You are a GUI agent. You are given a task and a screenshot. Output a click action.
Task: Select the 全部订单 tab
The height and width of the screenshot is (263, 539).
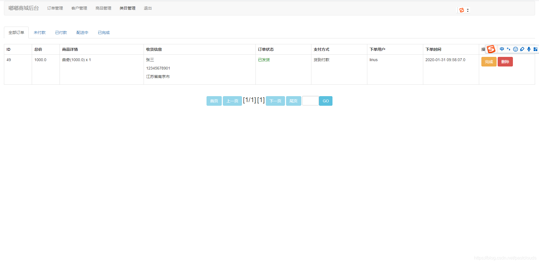click(x=16, y=33)
